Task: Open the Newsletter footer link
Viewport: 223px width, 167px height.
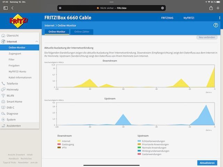Action: (23, 162)
